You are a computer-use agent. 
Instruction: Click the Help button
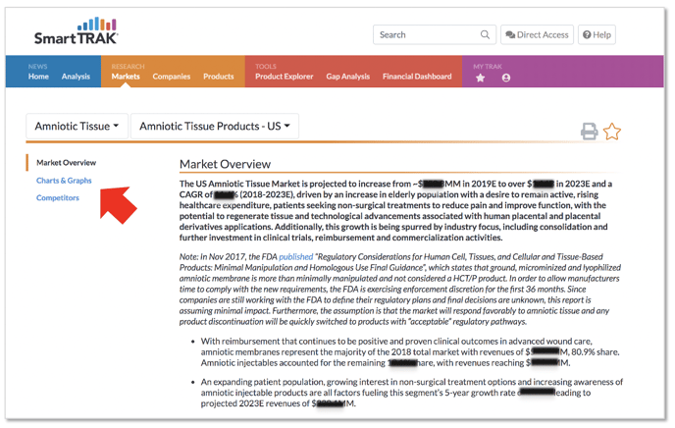coord(597,35)
